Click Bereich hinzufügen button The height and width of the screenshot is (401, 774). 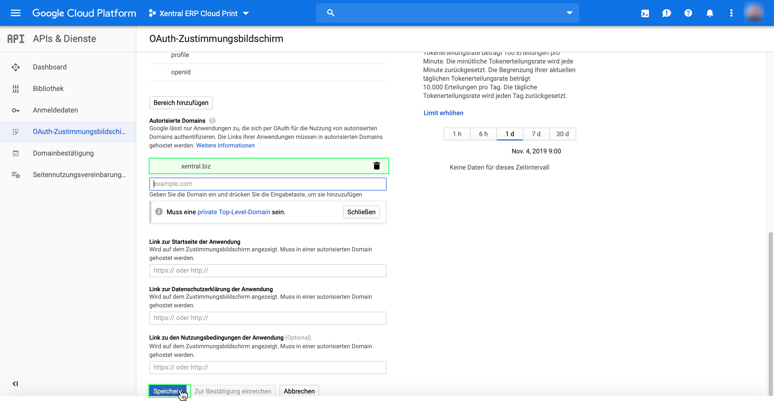coord(181,103)
